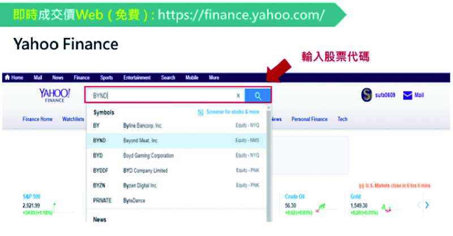Screen dimensions: 453x236
Task: Click Gold price 1,549.30
Action: (x=359, y=205)
